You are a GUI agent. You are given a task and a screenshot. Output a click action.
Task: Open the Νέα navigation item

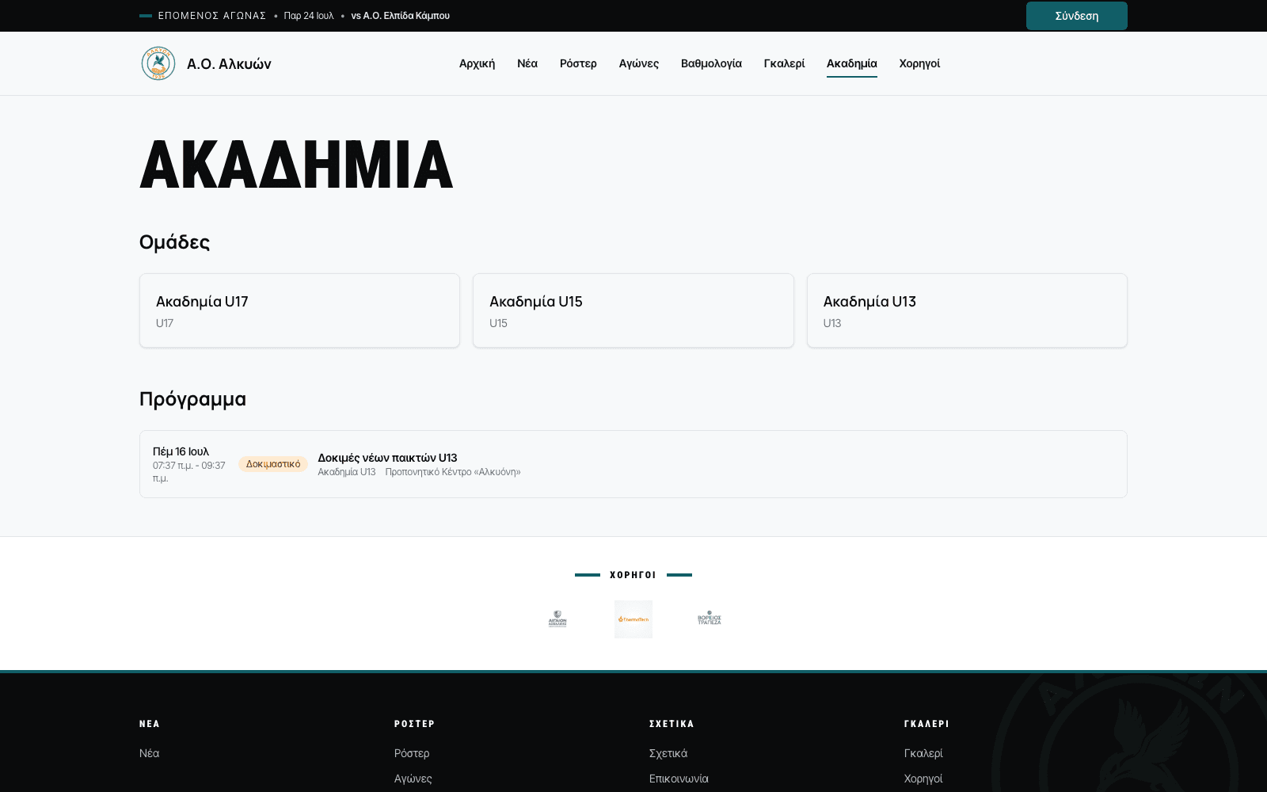pyautogui.click(x=527, y=63)
